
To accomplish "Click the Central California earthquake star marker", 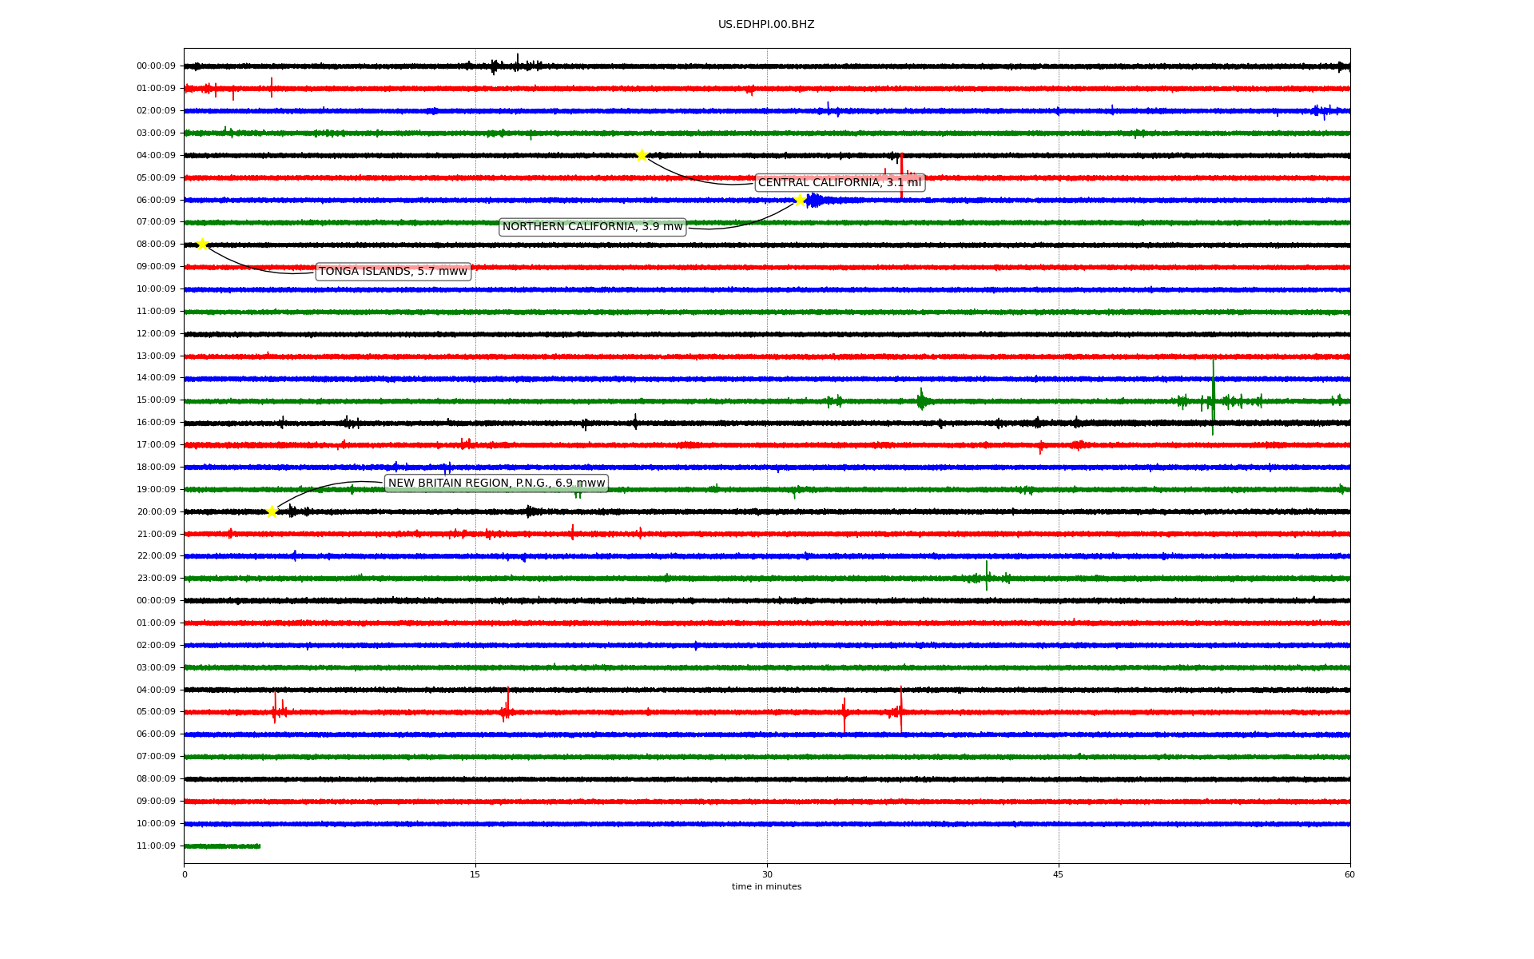I will pyautogui.click(x=642, y=155).
